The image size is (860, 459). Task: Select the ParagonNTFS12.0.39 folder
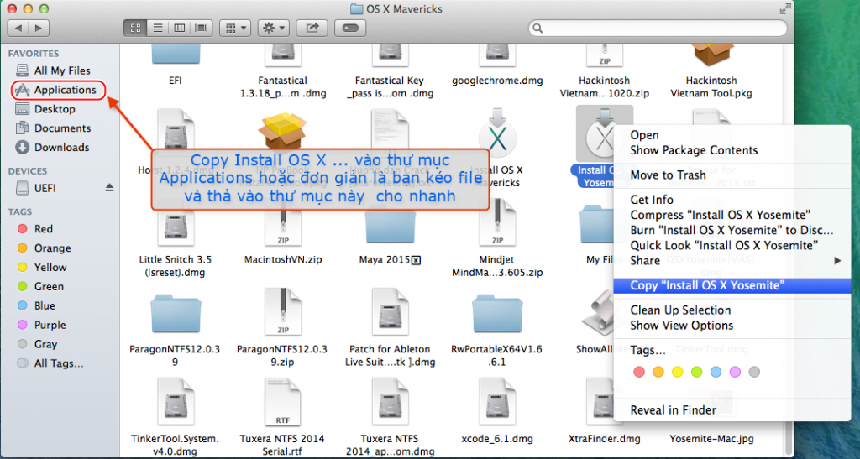(176, 314)
